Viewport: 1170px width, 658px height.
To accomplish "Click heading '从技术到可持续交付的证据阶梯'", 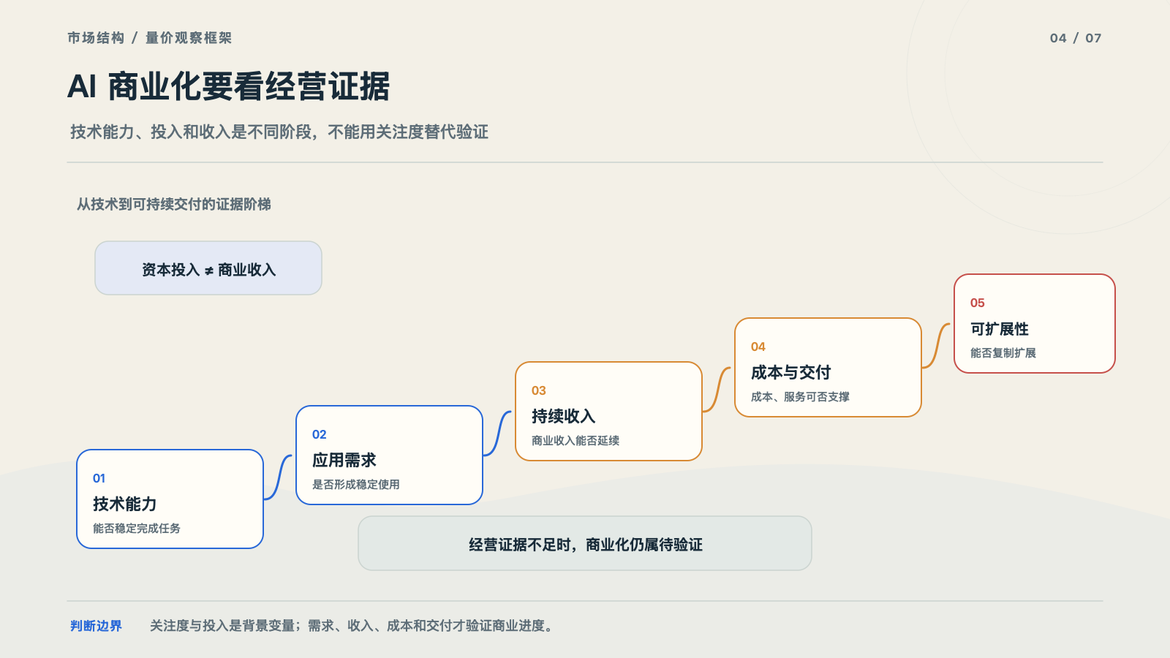I will (x=174, y=204).
